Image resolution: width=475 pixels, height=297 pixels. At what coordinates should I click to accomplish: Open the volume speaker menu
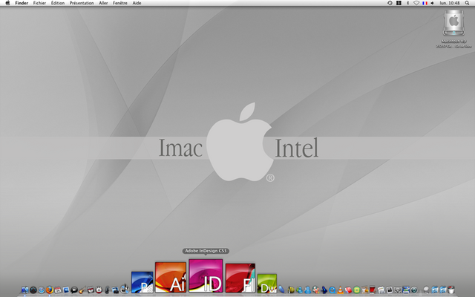click(x=432, y=3)
